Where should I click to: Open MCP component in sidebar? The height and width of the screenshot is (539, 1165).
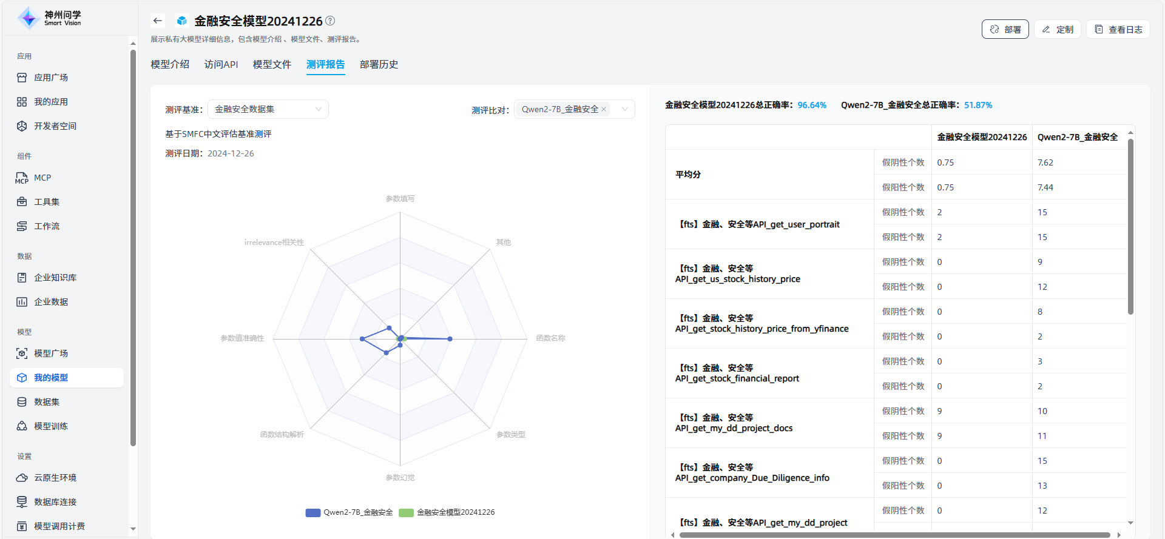pyautogui.click(x=42, y=178)
